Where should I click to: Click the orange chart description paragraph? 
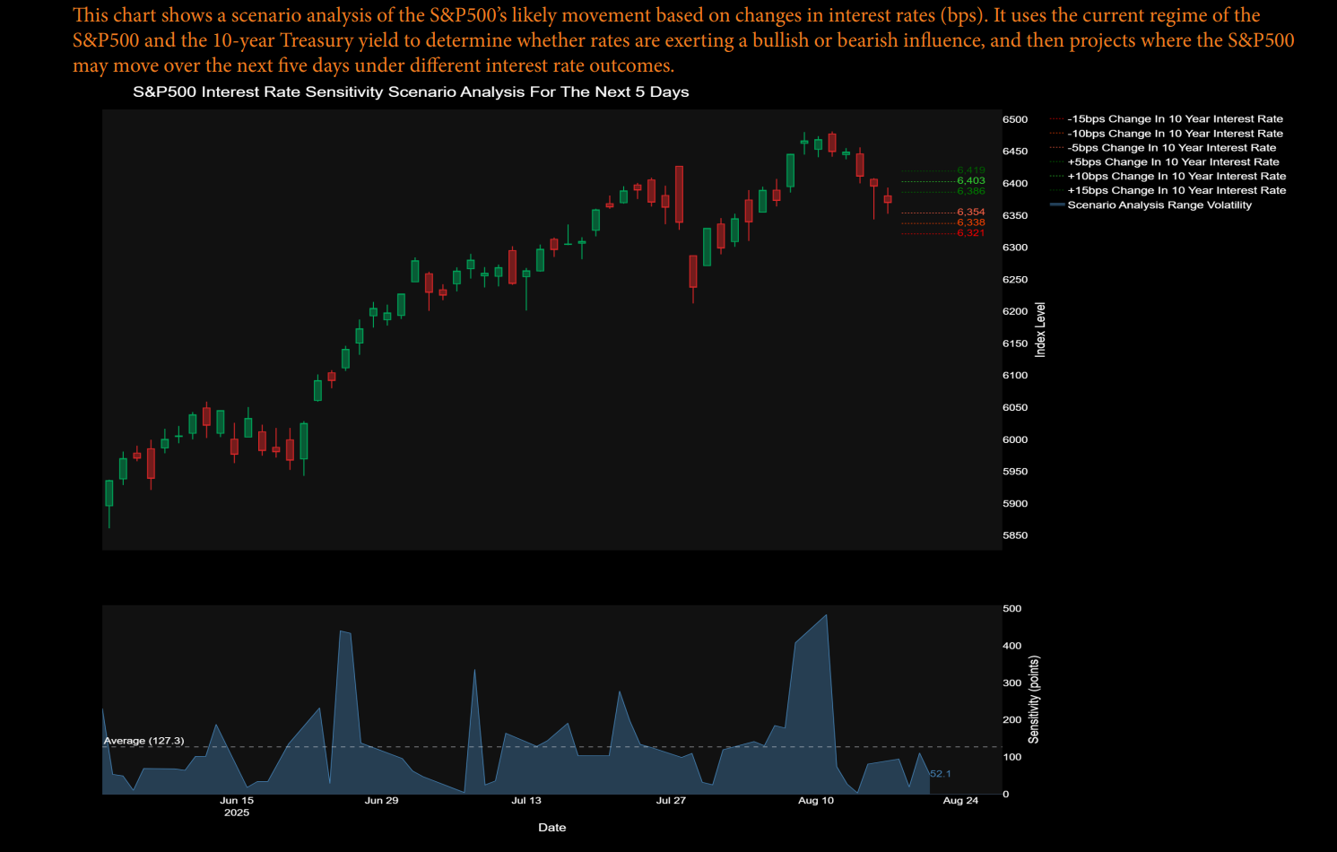(x=683, y=40)
